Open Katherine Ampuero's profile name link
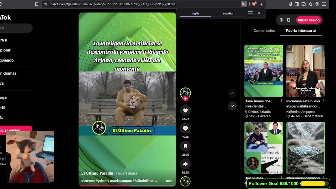 (301, 112)
